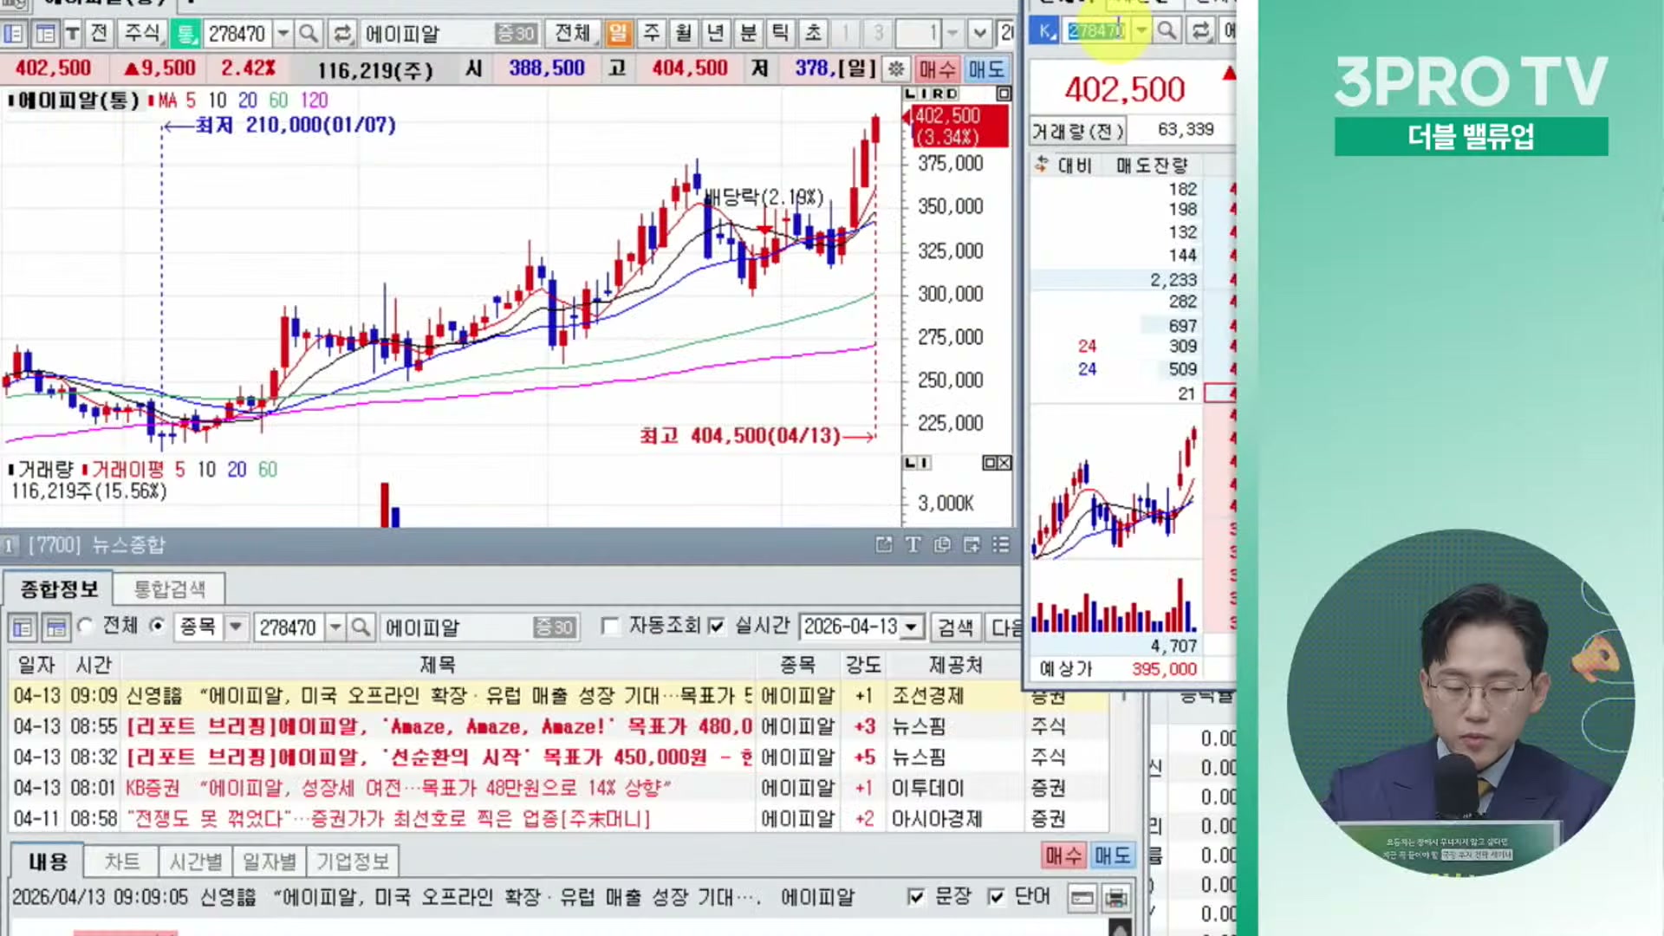The height and width of the screenshot is (936, 1664).
Task: Click the stock search magnifier in chart toolbar
Action: click(308, 34)
